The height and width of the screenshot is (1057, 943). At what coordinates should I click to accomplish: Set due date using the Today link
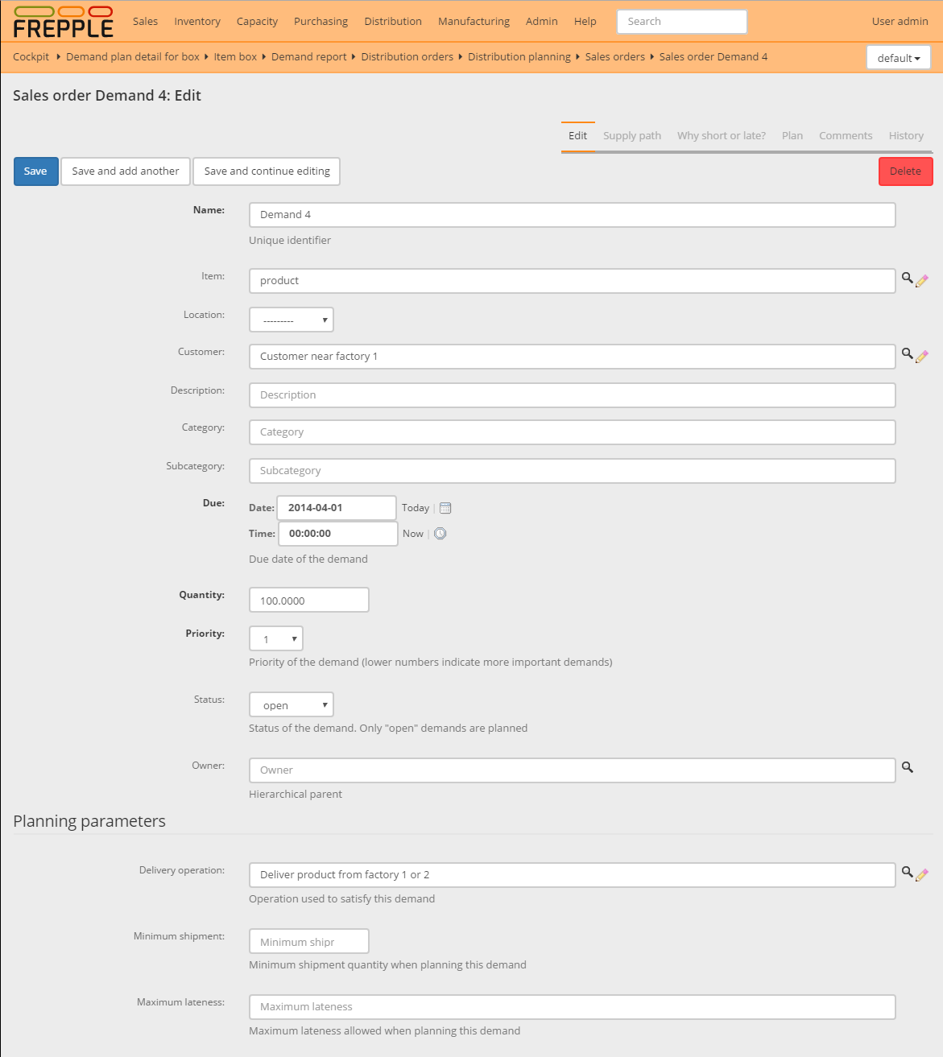pyautogui.click(x=415, y=507)
